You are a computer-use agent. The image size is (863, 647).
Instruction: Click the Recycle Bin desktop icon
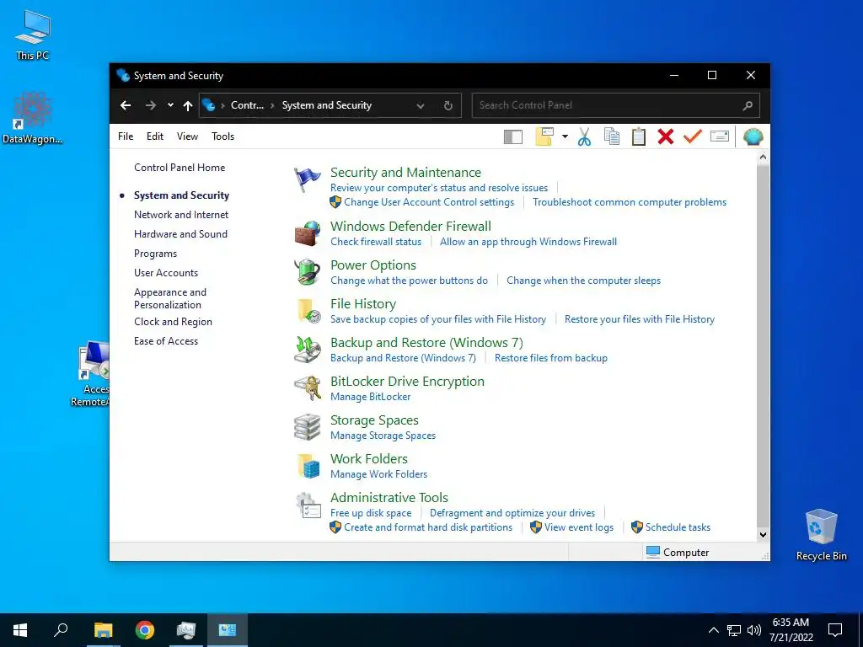click(821, 535)
